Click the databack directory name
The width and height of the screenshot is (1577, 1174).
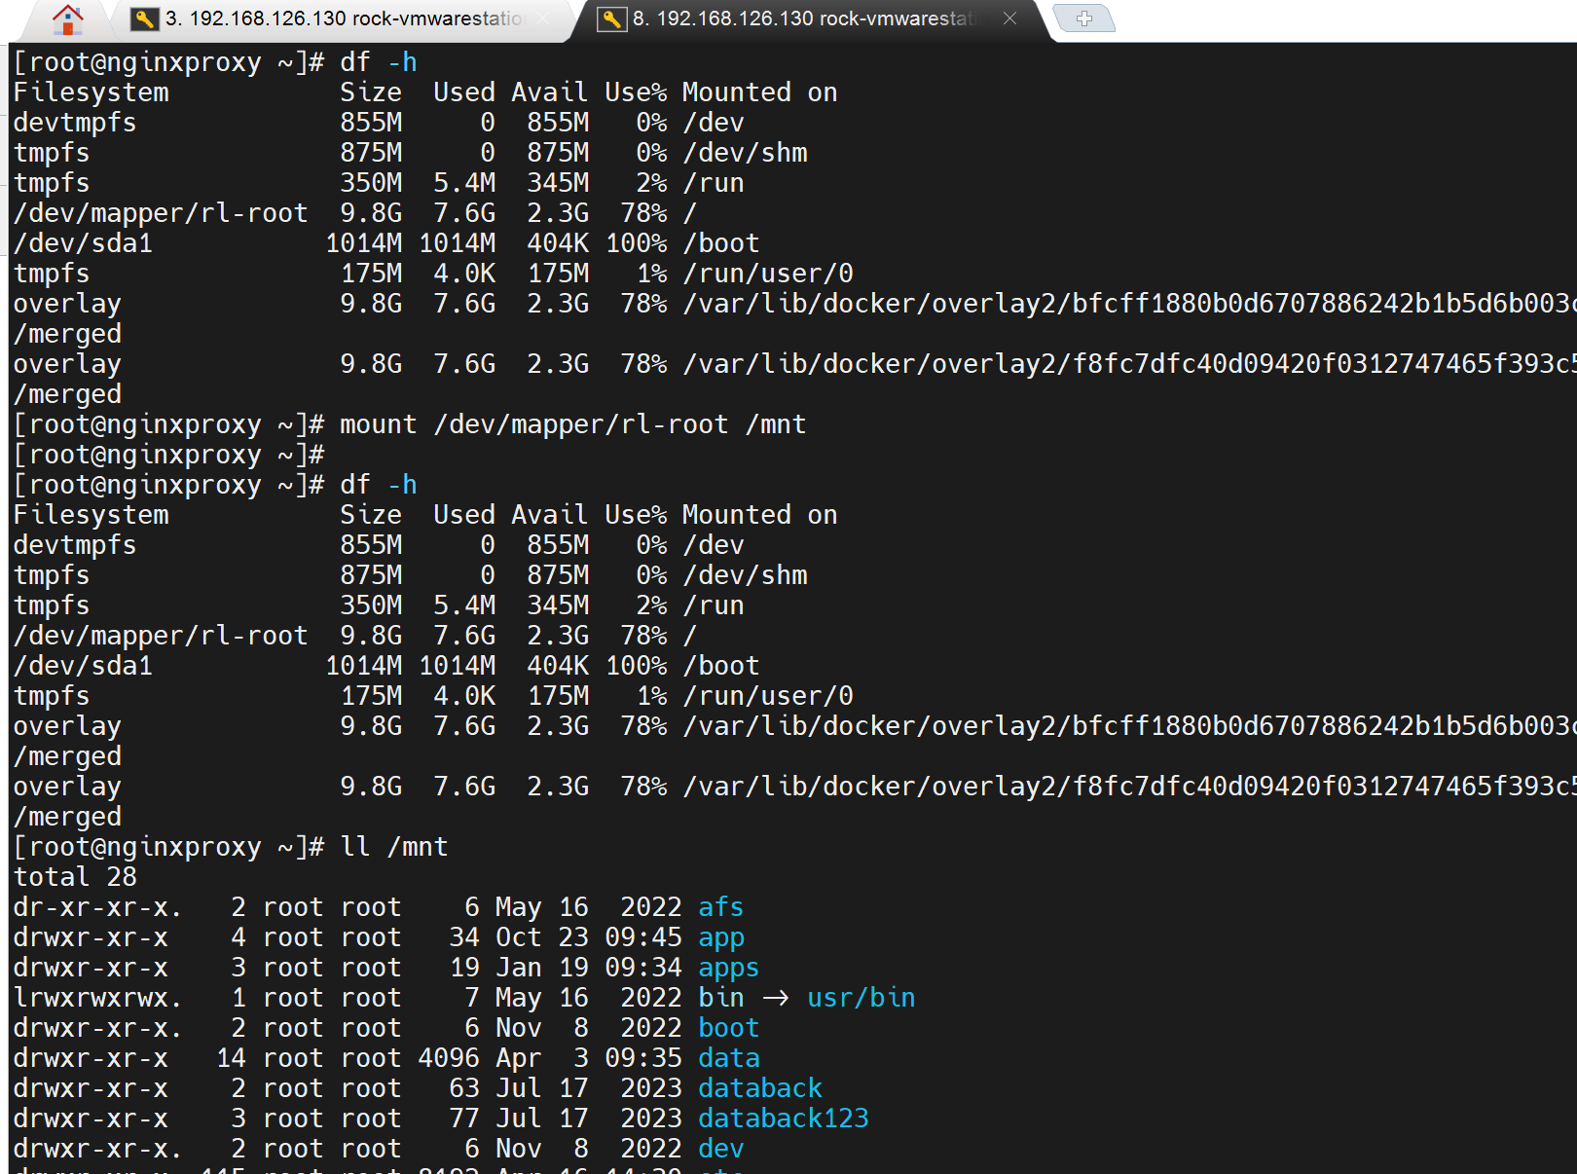point(759,1088)
